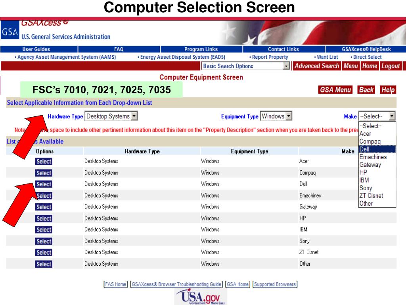
Task: Click the red Help button
Action: [x=388, y=90]
